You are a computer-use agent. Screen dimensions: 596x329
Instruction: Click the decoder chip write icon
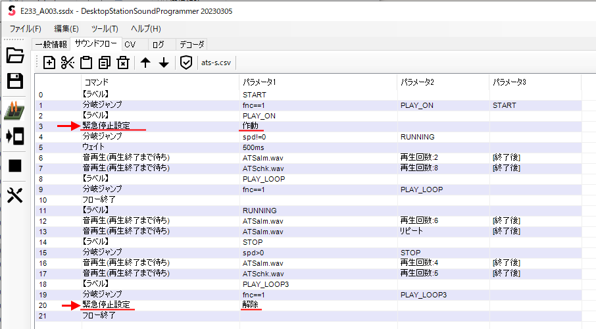click(14, 110)
